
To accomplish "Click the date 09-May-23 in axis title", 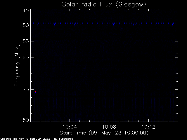I will pyautogui.click(x=106, y=133).
